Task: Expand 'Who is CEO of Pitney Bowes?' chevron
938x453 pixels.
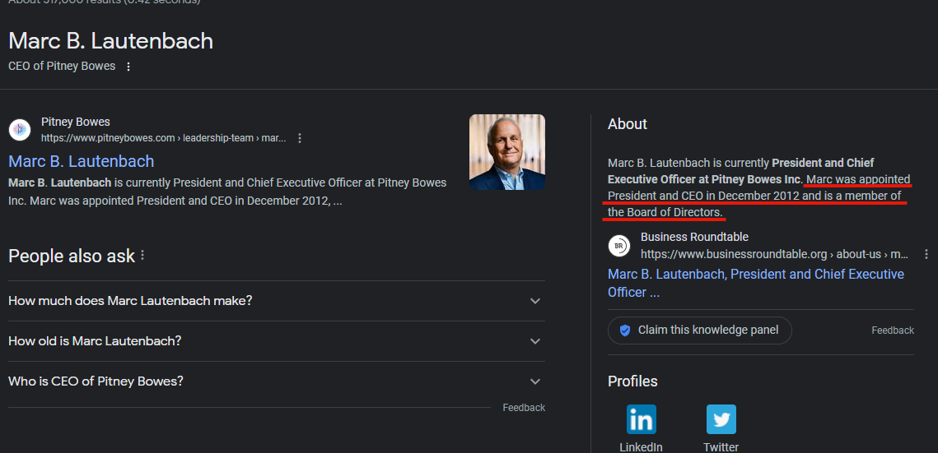Action: (x=534, y=381)
